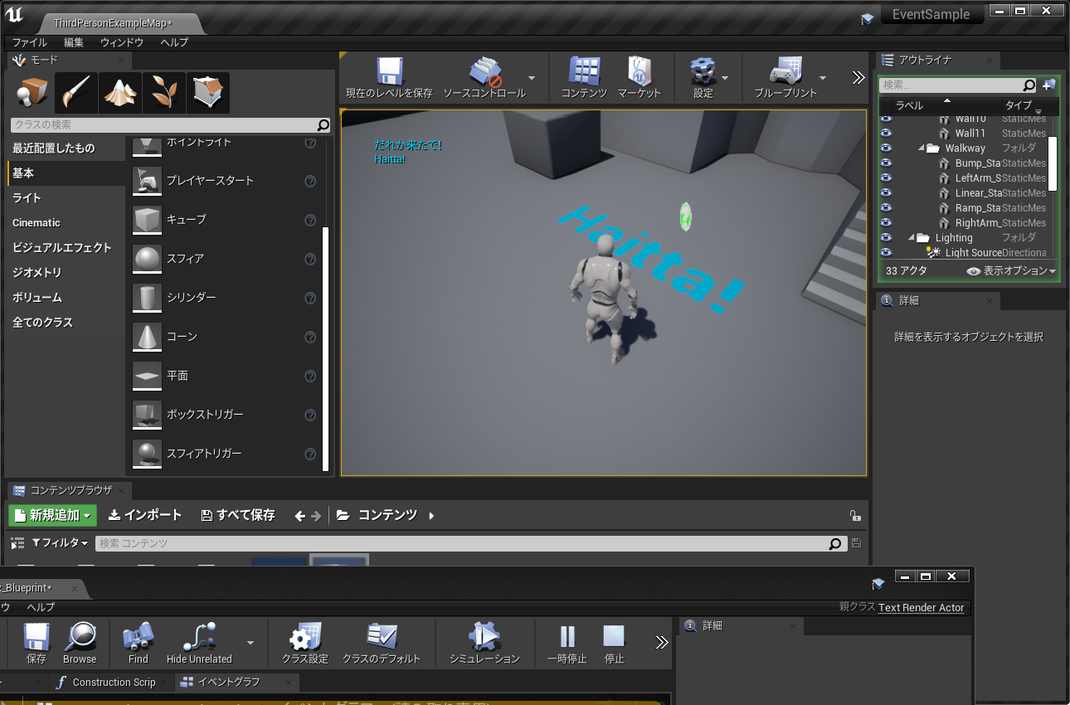Click the インポート button

[145, 515]
